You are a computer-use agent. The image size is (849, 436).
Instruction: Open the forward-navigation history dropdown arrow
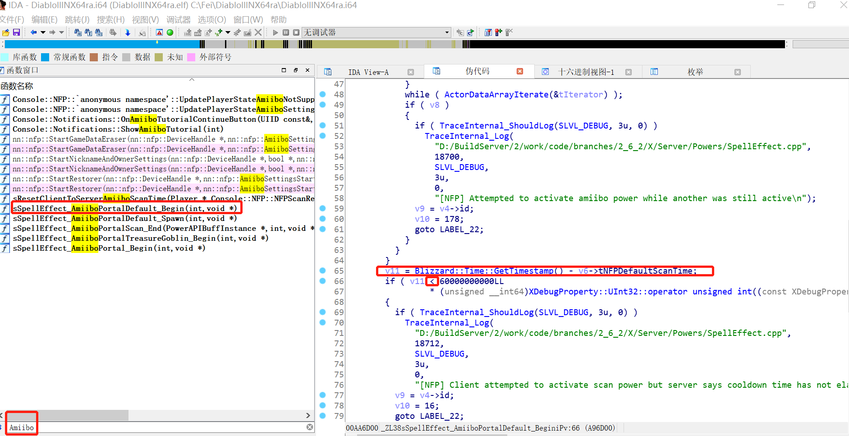coord(61,32)
